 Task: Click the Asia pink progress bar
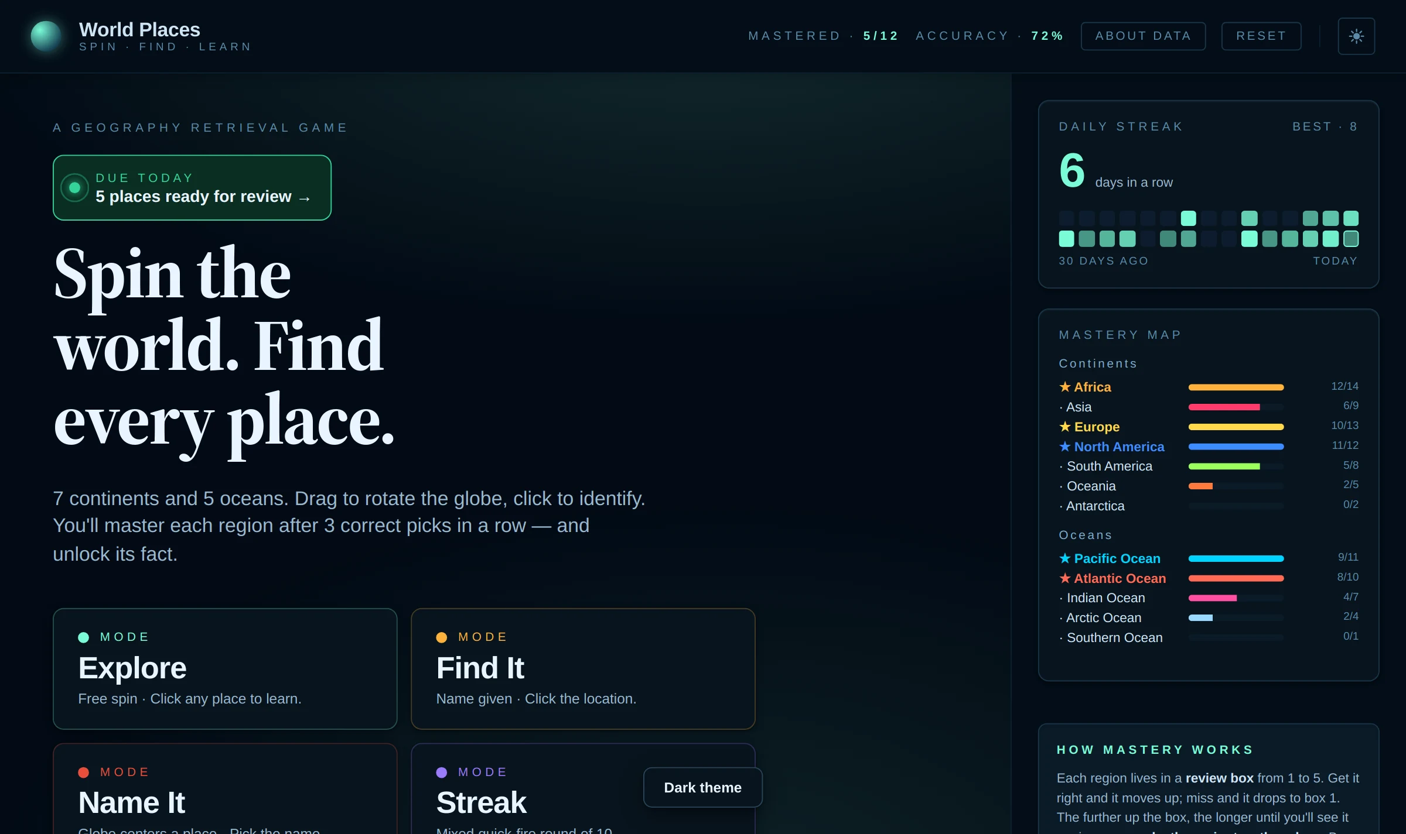tap(1224, 407)
